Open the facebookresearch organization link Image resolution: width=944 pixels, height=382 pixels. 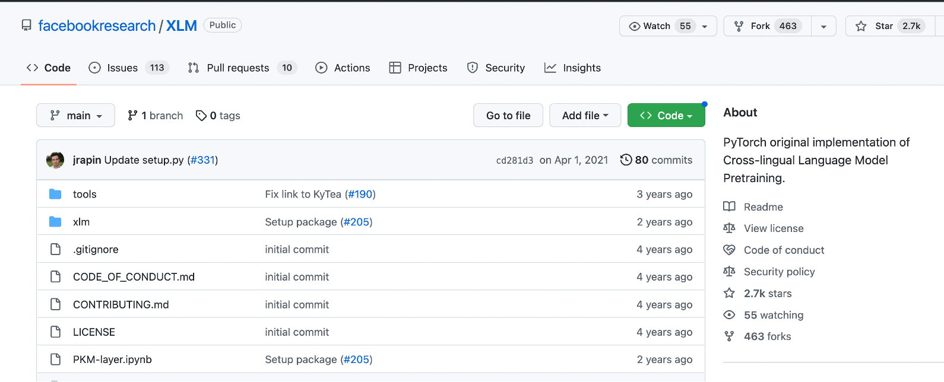point(97,26)
